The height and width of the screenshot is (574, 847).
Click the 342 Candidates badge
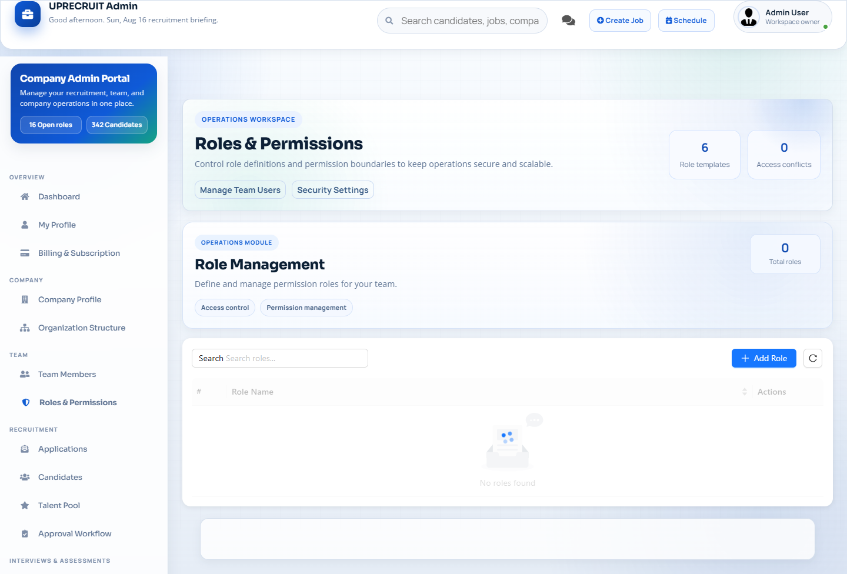pyautogui.click(x=116, y=125)
